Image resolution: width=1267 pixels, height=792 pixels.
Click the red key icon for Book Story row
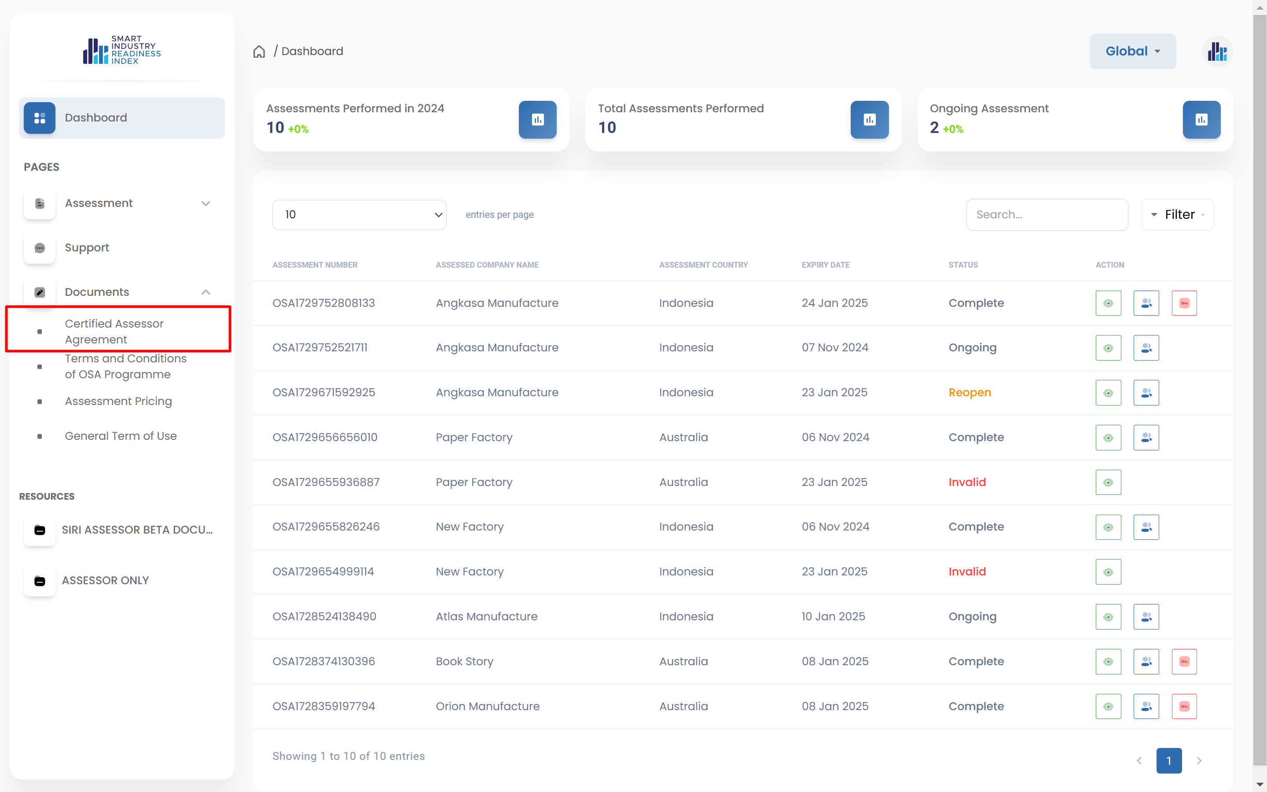click(x=1184, y=662)
